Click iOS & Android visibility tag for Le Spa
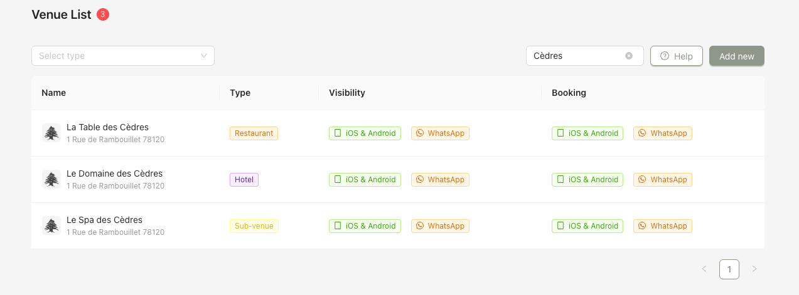This screenshot has height=295, width=799. [x=365, y=226]
